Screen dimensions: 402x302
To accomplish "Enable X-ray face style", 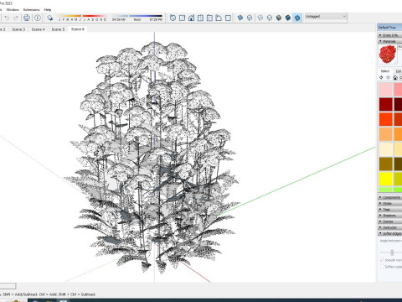I will coord(240,18).
